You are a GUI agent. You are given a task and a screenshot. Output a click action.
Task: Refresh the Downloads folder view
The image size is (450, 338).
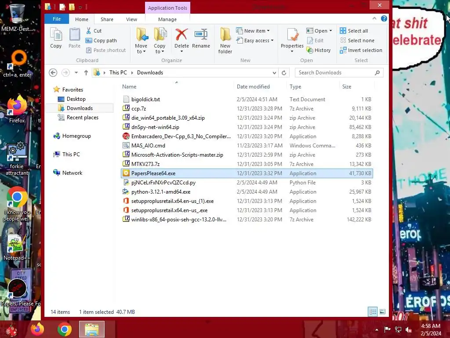[284, 73]
